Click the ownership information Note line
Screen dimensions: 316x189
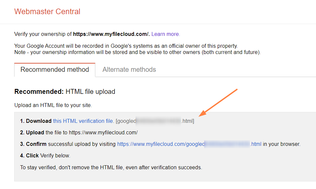click(x=137, y=52)
